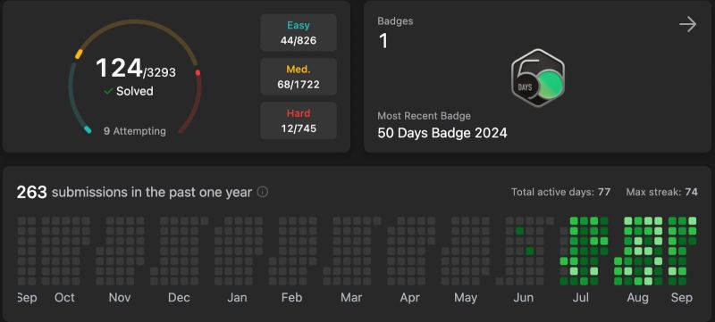This screenshot has height=322, width=715.
Task: Click the Badges heading
Action: tap(395, 21)
